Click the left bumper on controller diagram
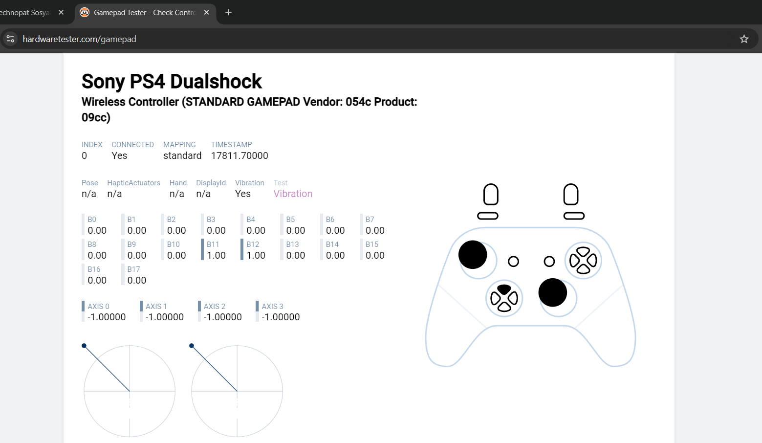Image resolution: width=762 pixels, height=443 pixels. tap(488, 216)
